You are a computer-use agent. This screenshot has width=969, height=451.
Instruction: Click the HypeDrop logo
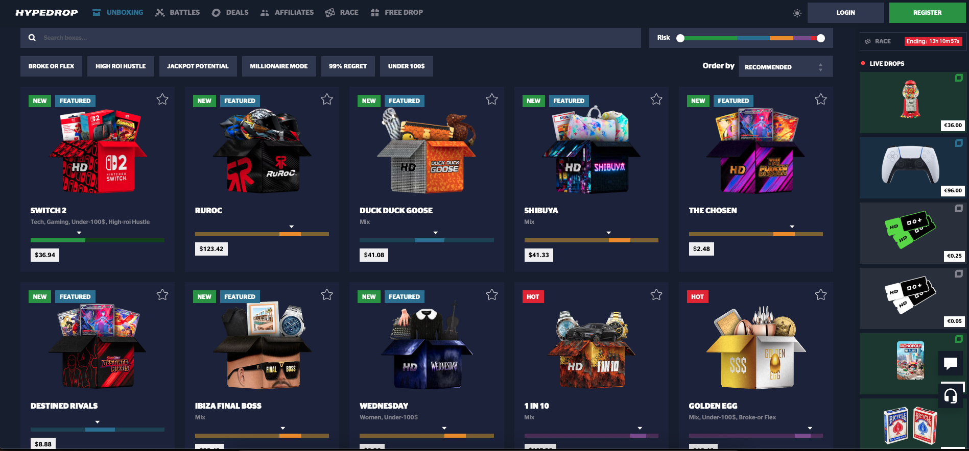46,13
